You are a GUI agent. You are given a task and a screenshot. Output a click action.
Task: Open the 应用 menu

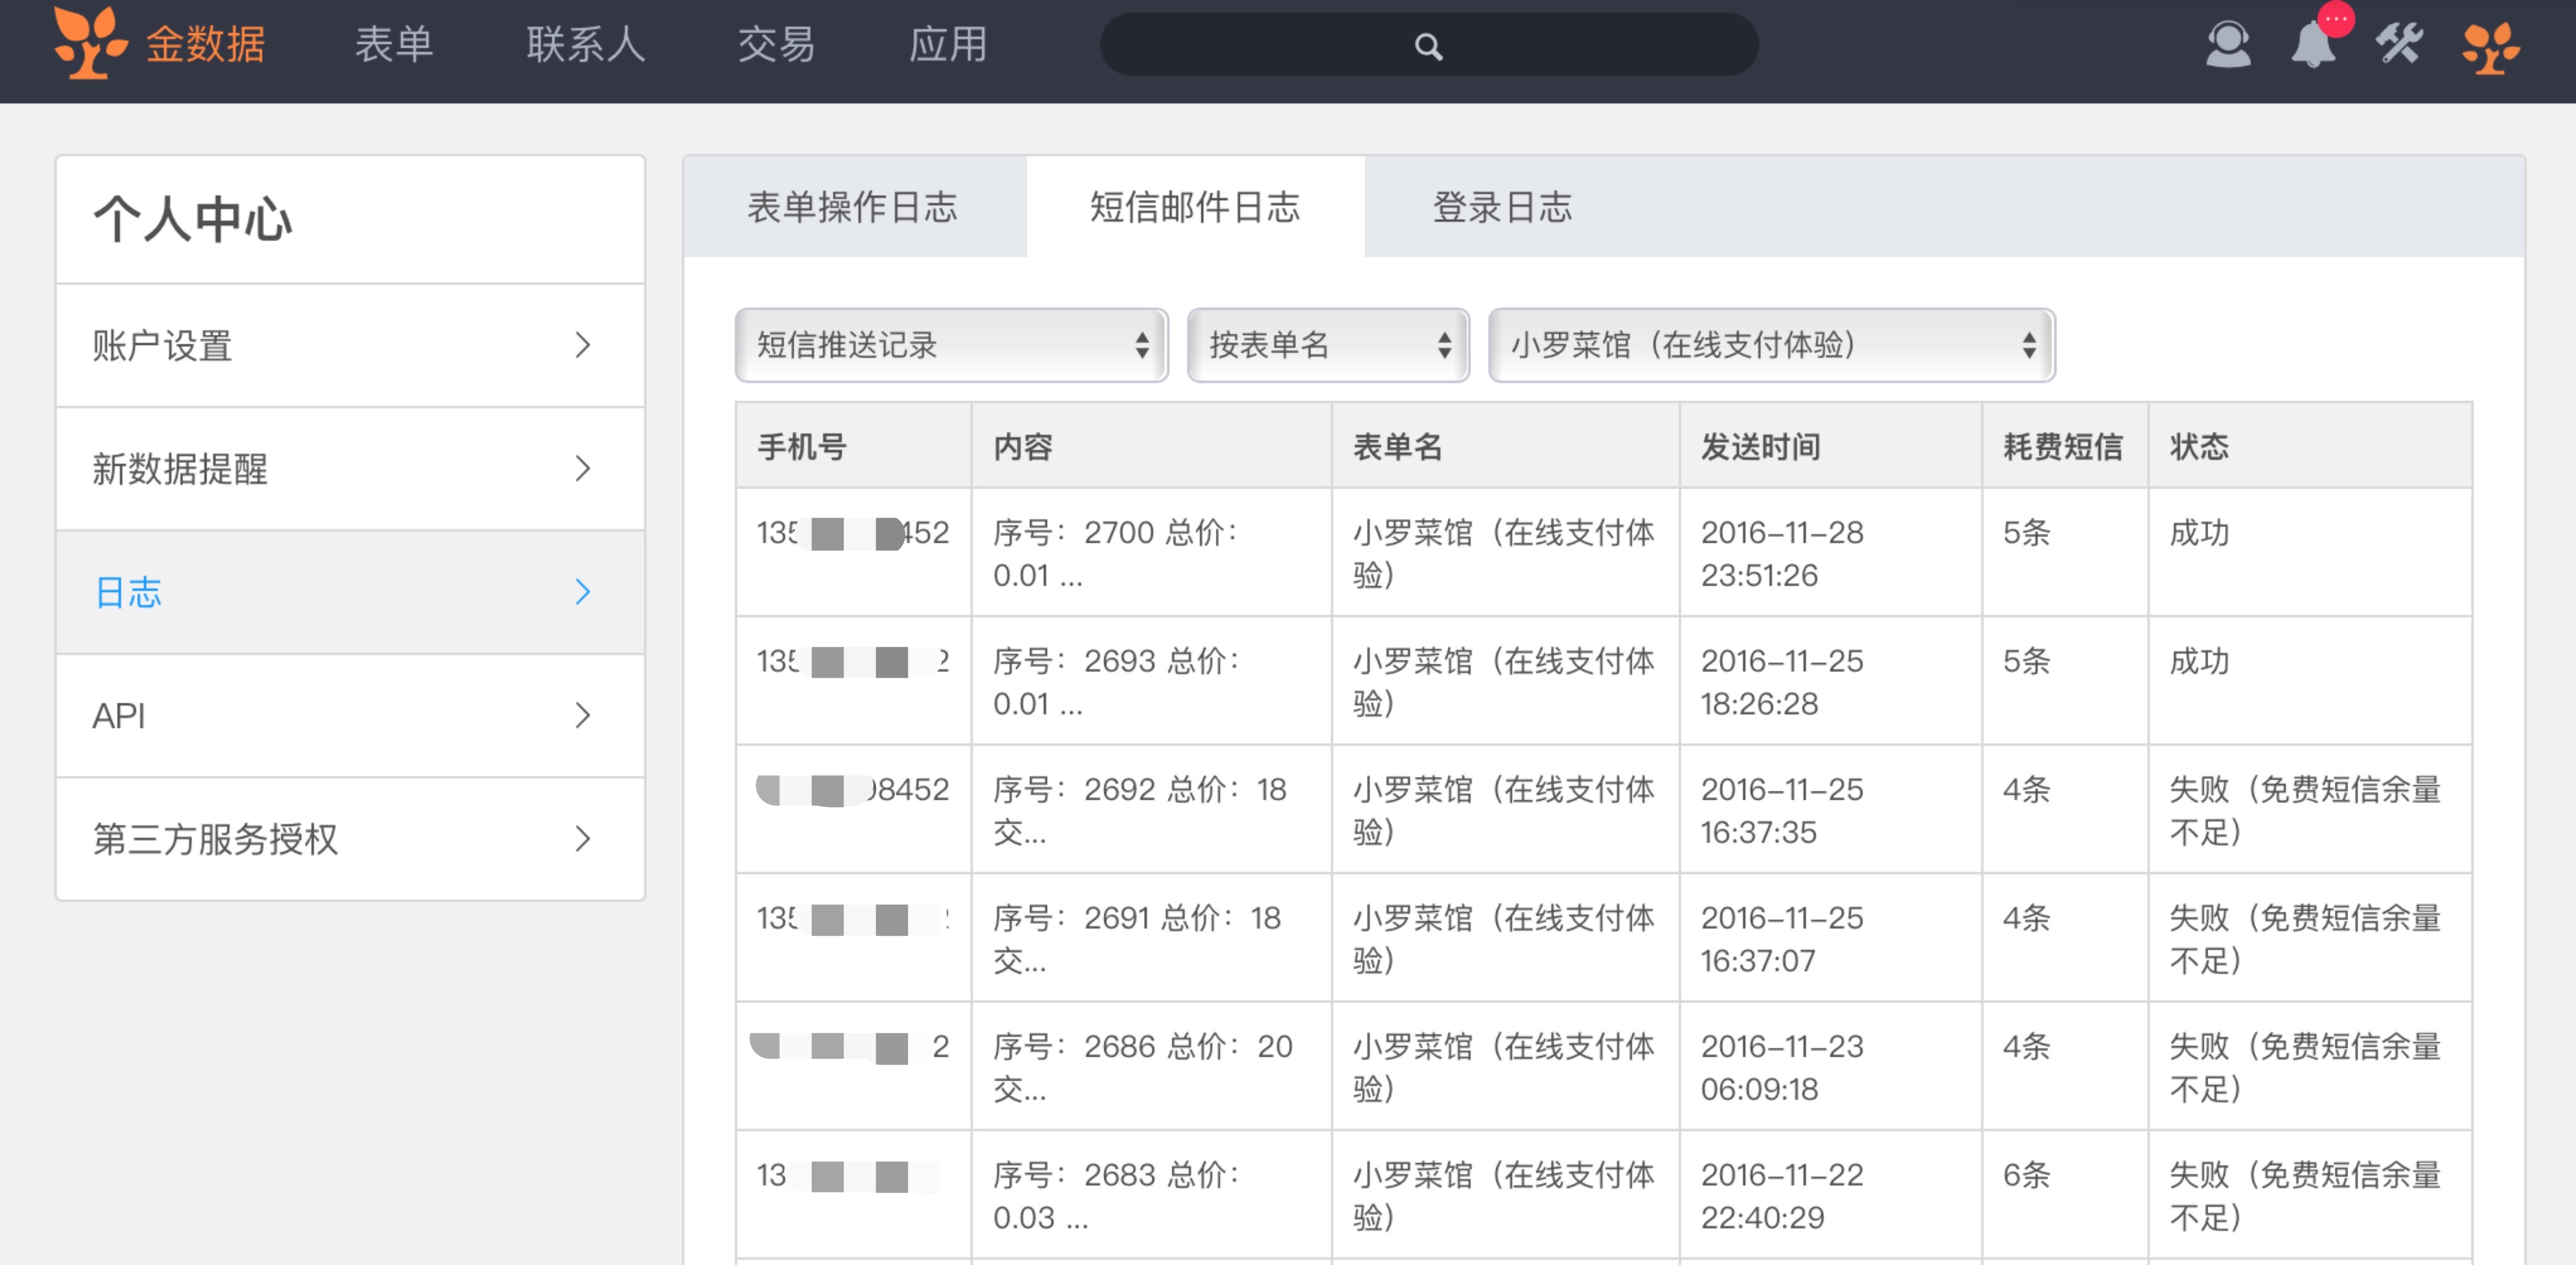point(948,45)
